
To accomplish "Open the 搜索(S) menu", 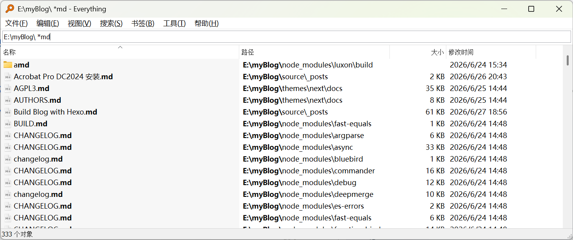I will pos(111,24).
